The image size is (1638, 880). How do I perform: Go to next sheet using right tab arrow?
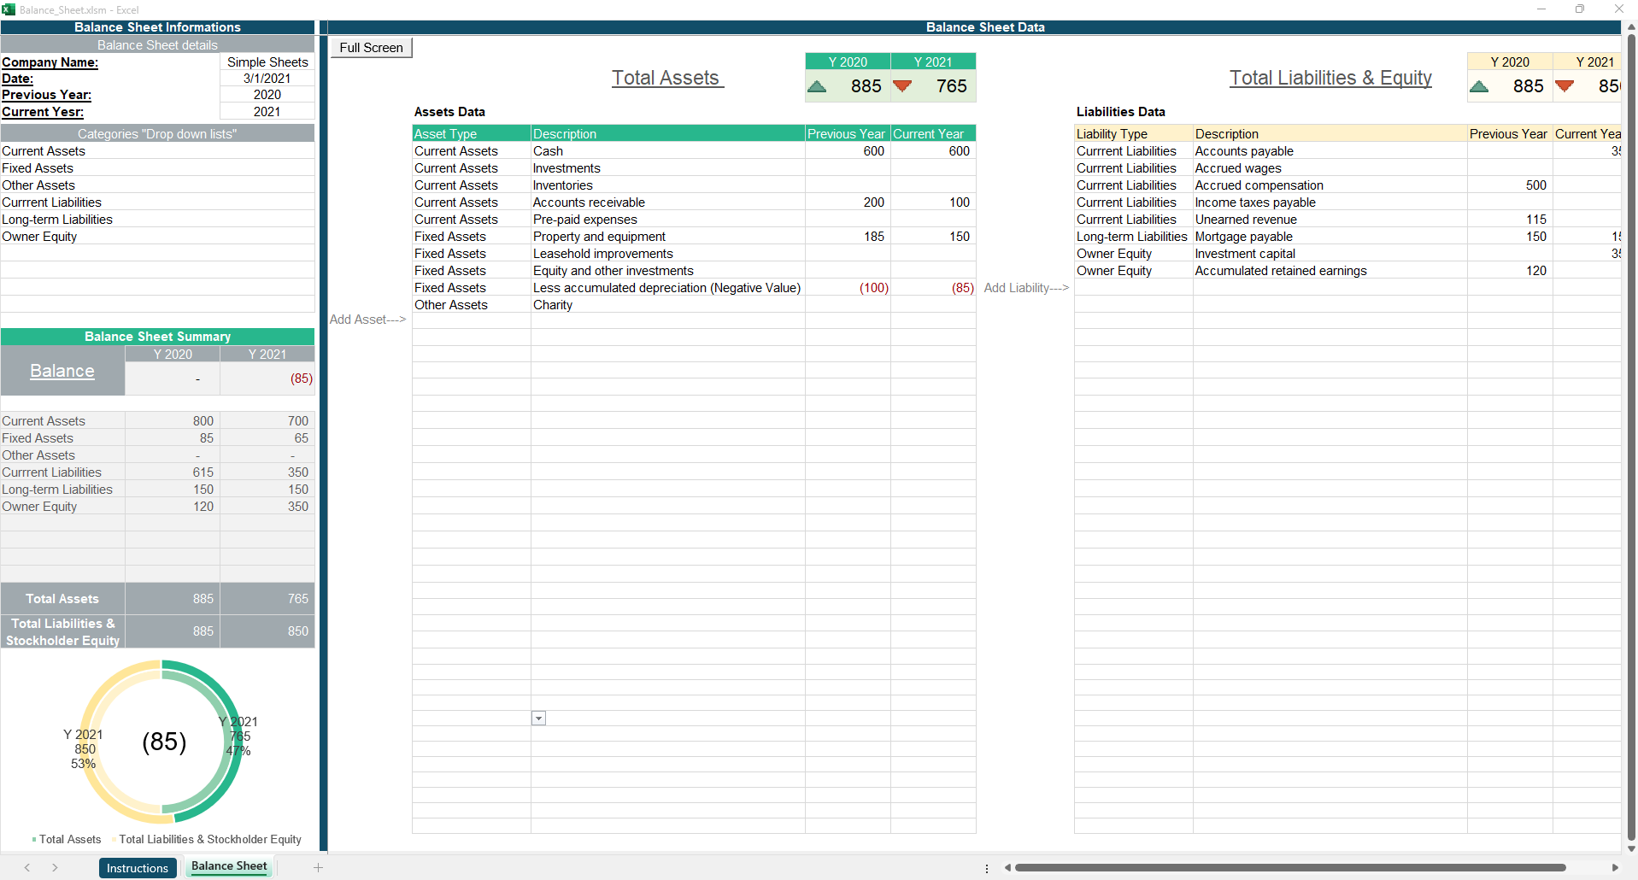[x=55, y=867]
